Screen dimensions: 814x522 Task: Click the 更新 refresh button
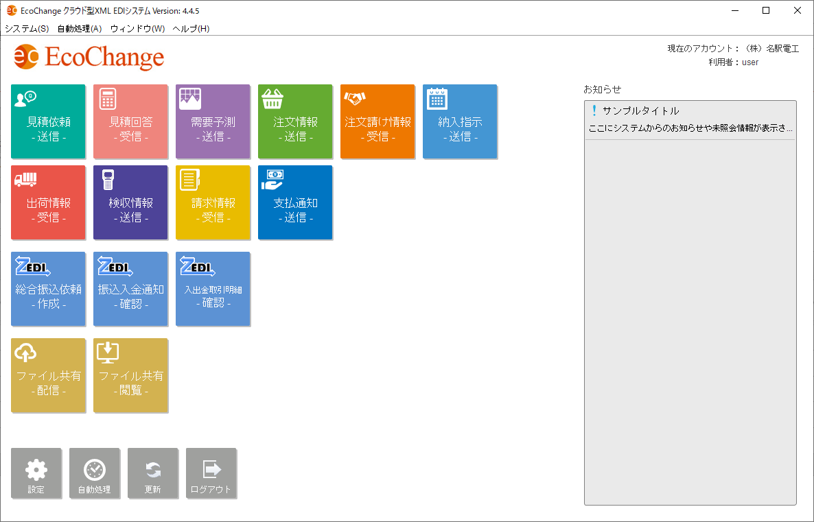point(152,473)
